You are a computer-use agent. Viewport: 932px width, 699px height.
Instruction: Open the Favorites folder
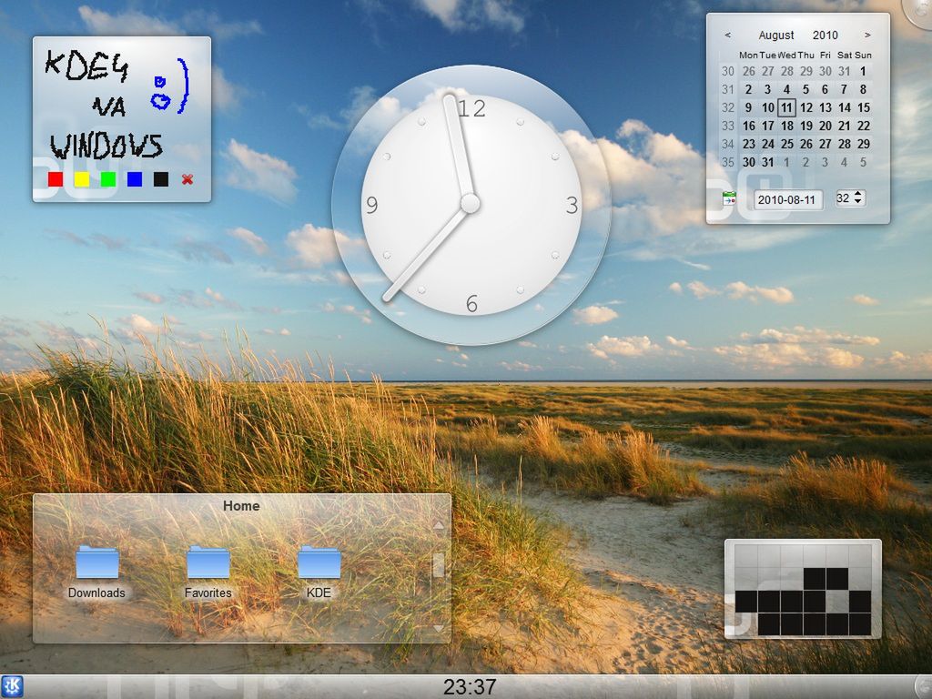(208, 572)
